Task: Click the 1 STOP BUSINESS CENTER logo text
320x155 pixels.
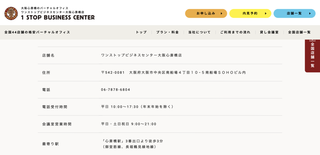Action: pyautogui.click(x=58, y=17)
